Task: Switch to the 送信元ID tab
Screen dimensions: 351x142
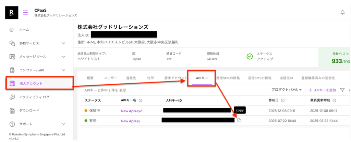Action: pyautogui.click(x=286, y=78)
